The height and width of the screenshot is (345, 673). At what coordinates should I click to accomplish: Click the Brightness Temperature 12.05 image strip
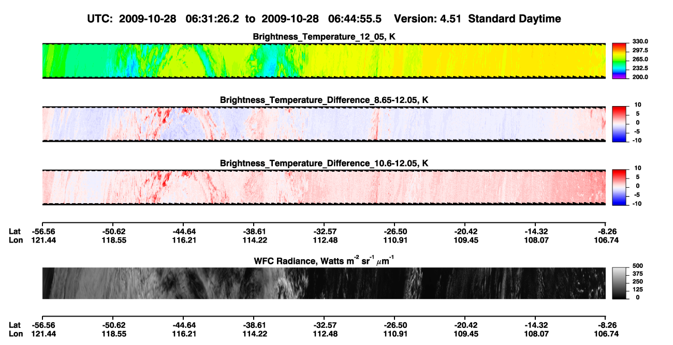click(324, 61)
